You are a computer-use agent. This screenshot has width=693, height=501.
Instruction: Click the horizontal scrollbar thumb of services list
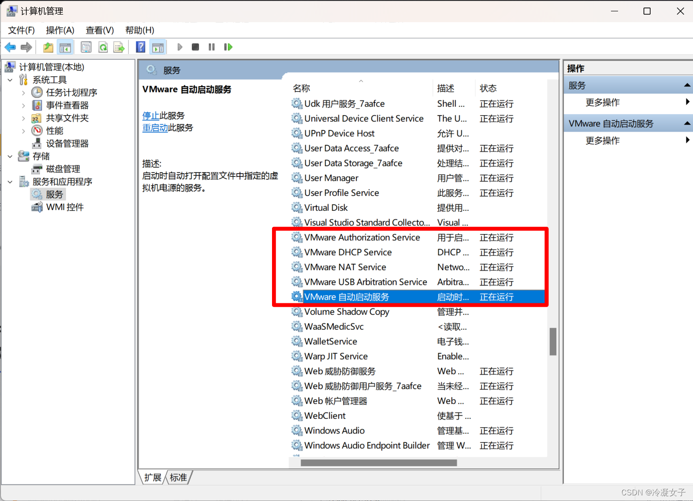pyautogui.click(x=379, y=463)
